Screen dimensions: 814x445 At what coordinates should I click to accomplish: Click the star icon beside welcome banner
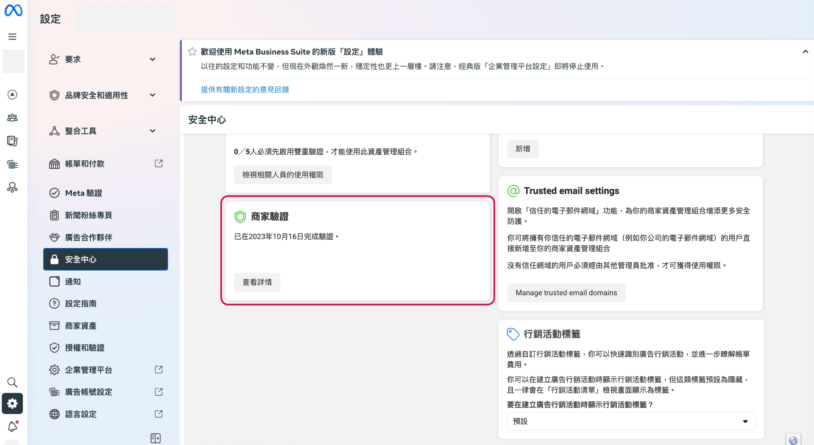pos(192,52)
